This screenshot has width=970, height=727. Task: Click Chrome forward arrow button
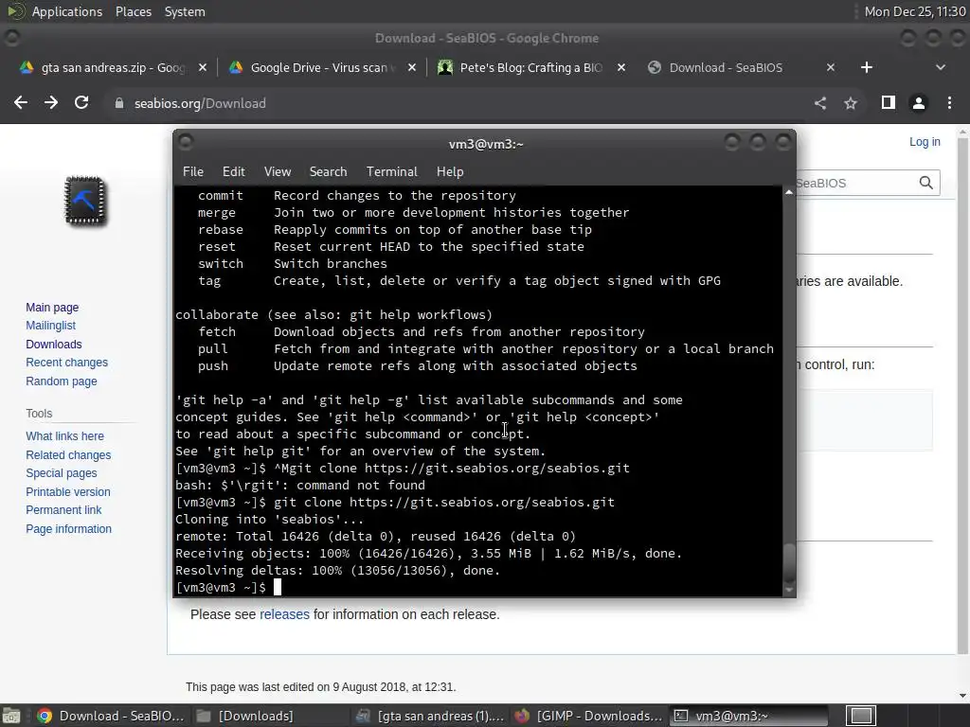(x=51, y=102)
